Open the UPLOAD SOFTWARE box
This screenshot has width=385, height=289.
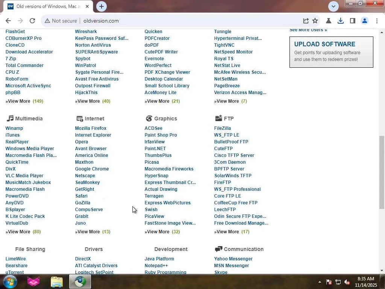coord(331,52)
